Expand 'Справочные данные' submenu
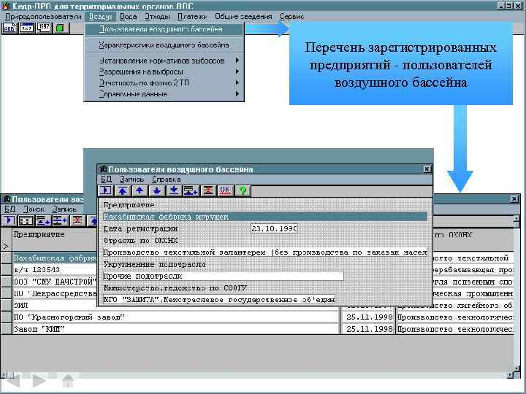 coord(164,94)
